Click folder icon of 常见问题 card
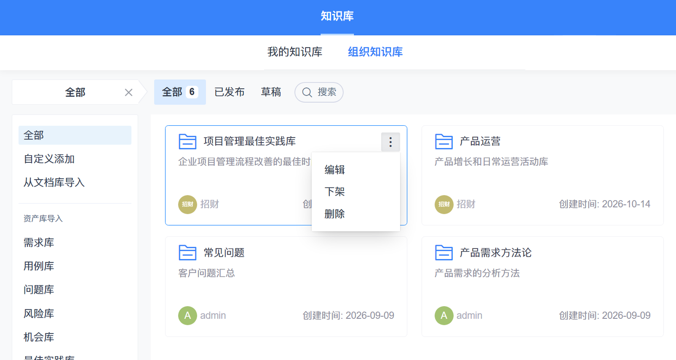Viewport: 676px width, 360px height. click(187, 253)
